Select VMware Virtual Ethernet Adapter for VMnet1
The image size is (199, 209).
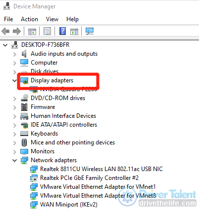[x=98, y=187]
